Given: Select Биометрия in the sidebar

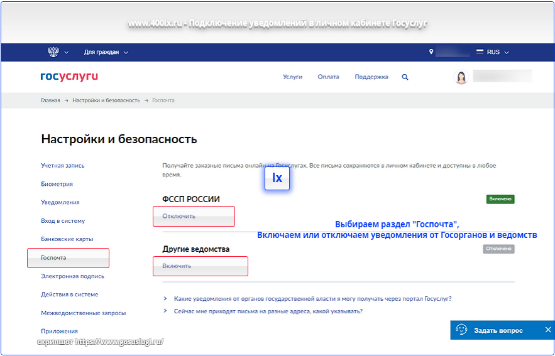Looking at the screenshot, I should coord(57,184).
